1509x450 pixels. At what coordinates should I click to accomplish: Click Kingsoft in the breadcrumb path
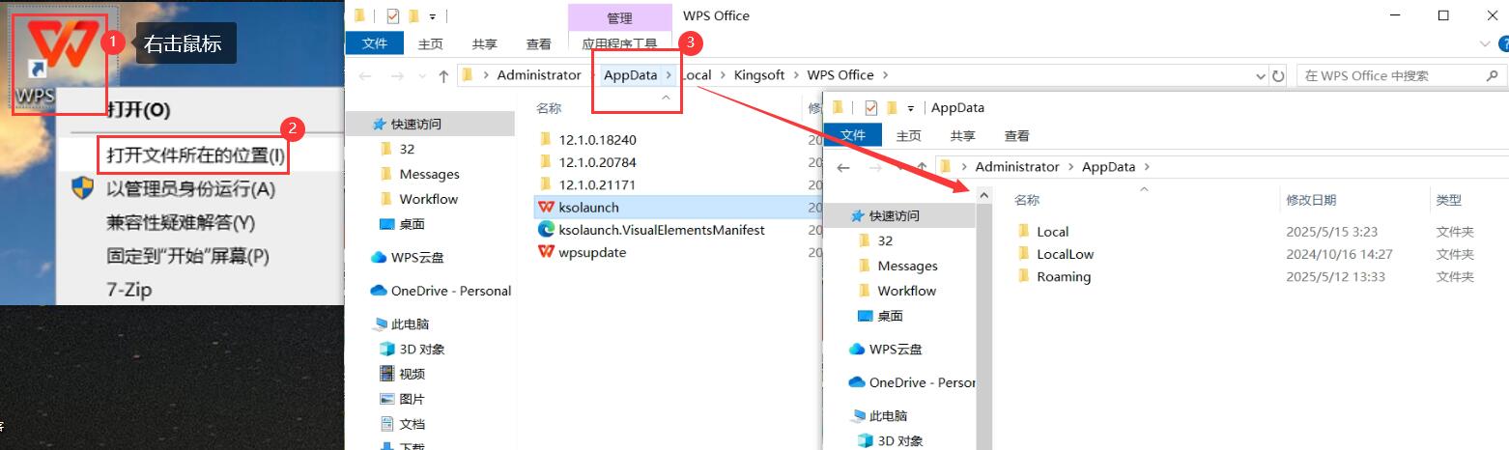click(x=759, y=75)
